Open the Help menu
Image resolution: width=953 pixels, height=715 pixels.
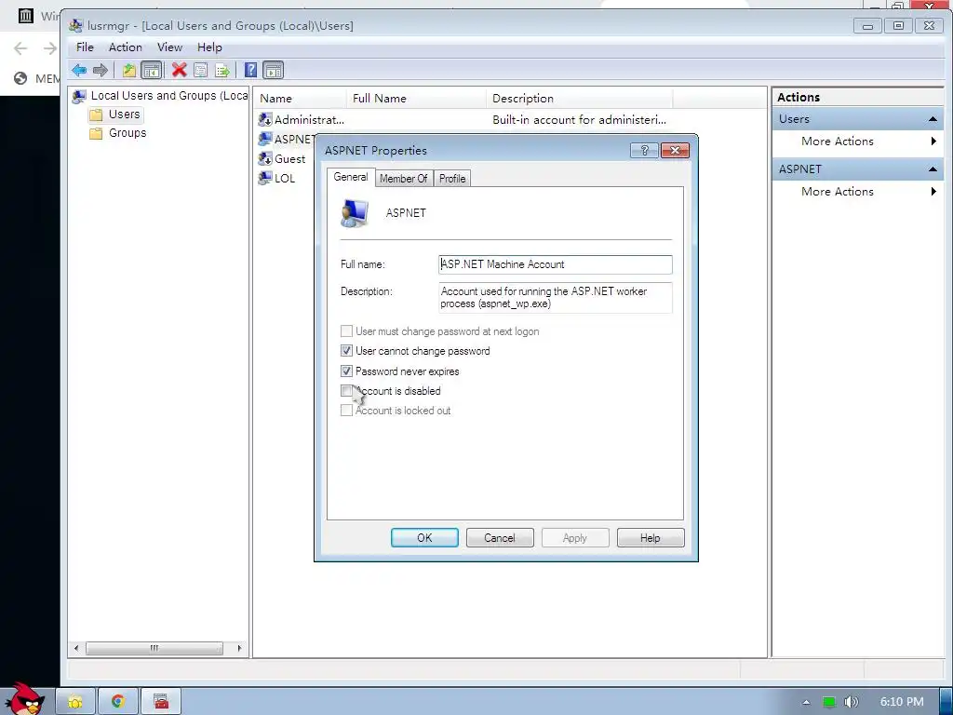pyautogui.click(x=209, y=47)
